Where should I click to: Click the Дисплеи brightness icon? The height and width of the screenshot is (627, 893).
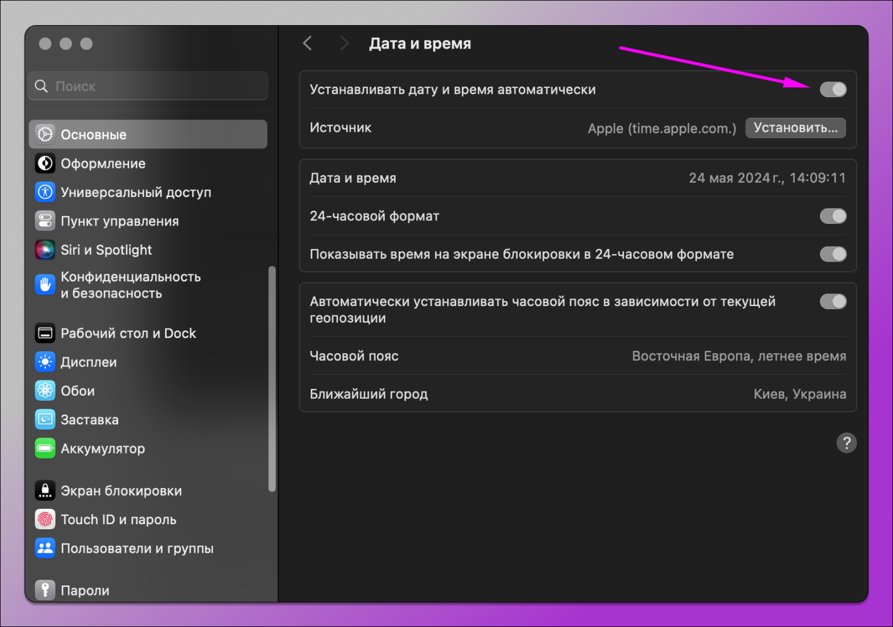45,362
